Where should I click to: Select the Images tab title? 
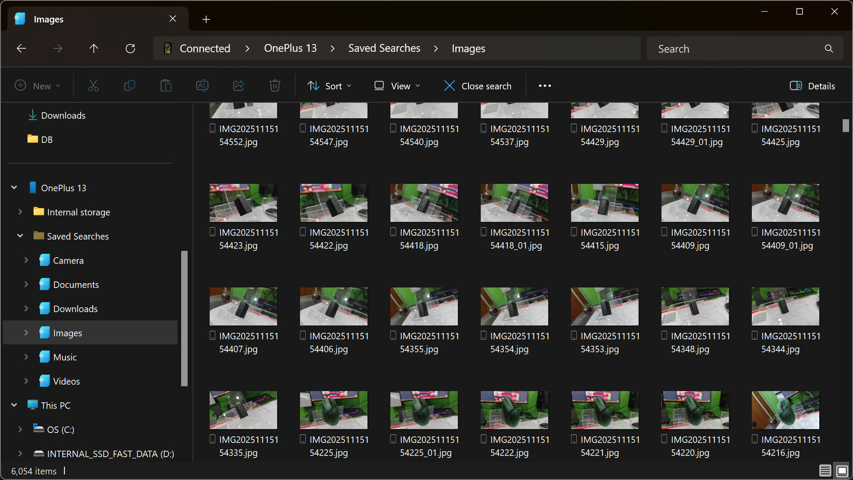pyautogui.click(x=48, y=19)
